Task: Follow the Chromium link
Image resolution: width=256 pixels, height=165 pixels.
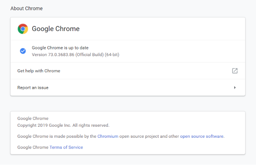Action: 108,136
